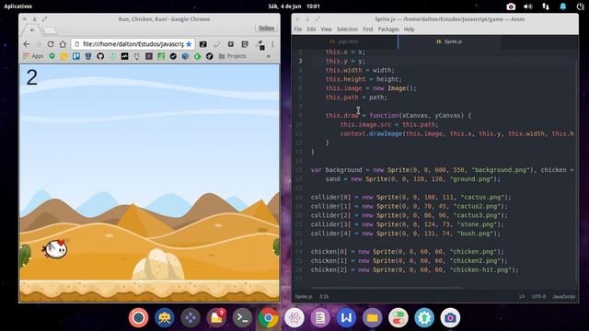Launch the red circular dock app
589x331 pixels.
138,318
